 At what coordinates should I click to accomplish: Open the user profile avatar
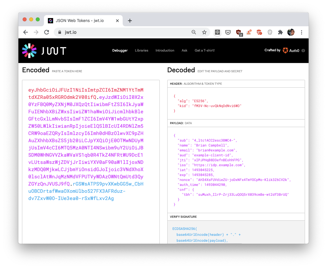click(x=291, y=32)
